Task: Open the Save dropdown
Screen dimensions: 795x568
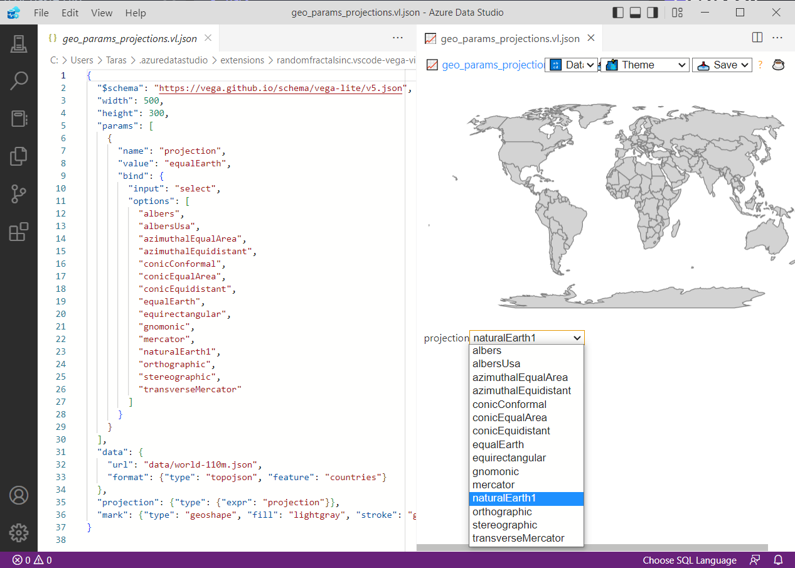Action: 722,65
